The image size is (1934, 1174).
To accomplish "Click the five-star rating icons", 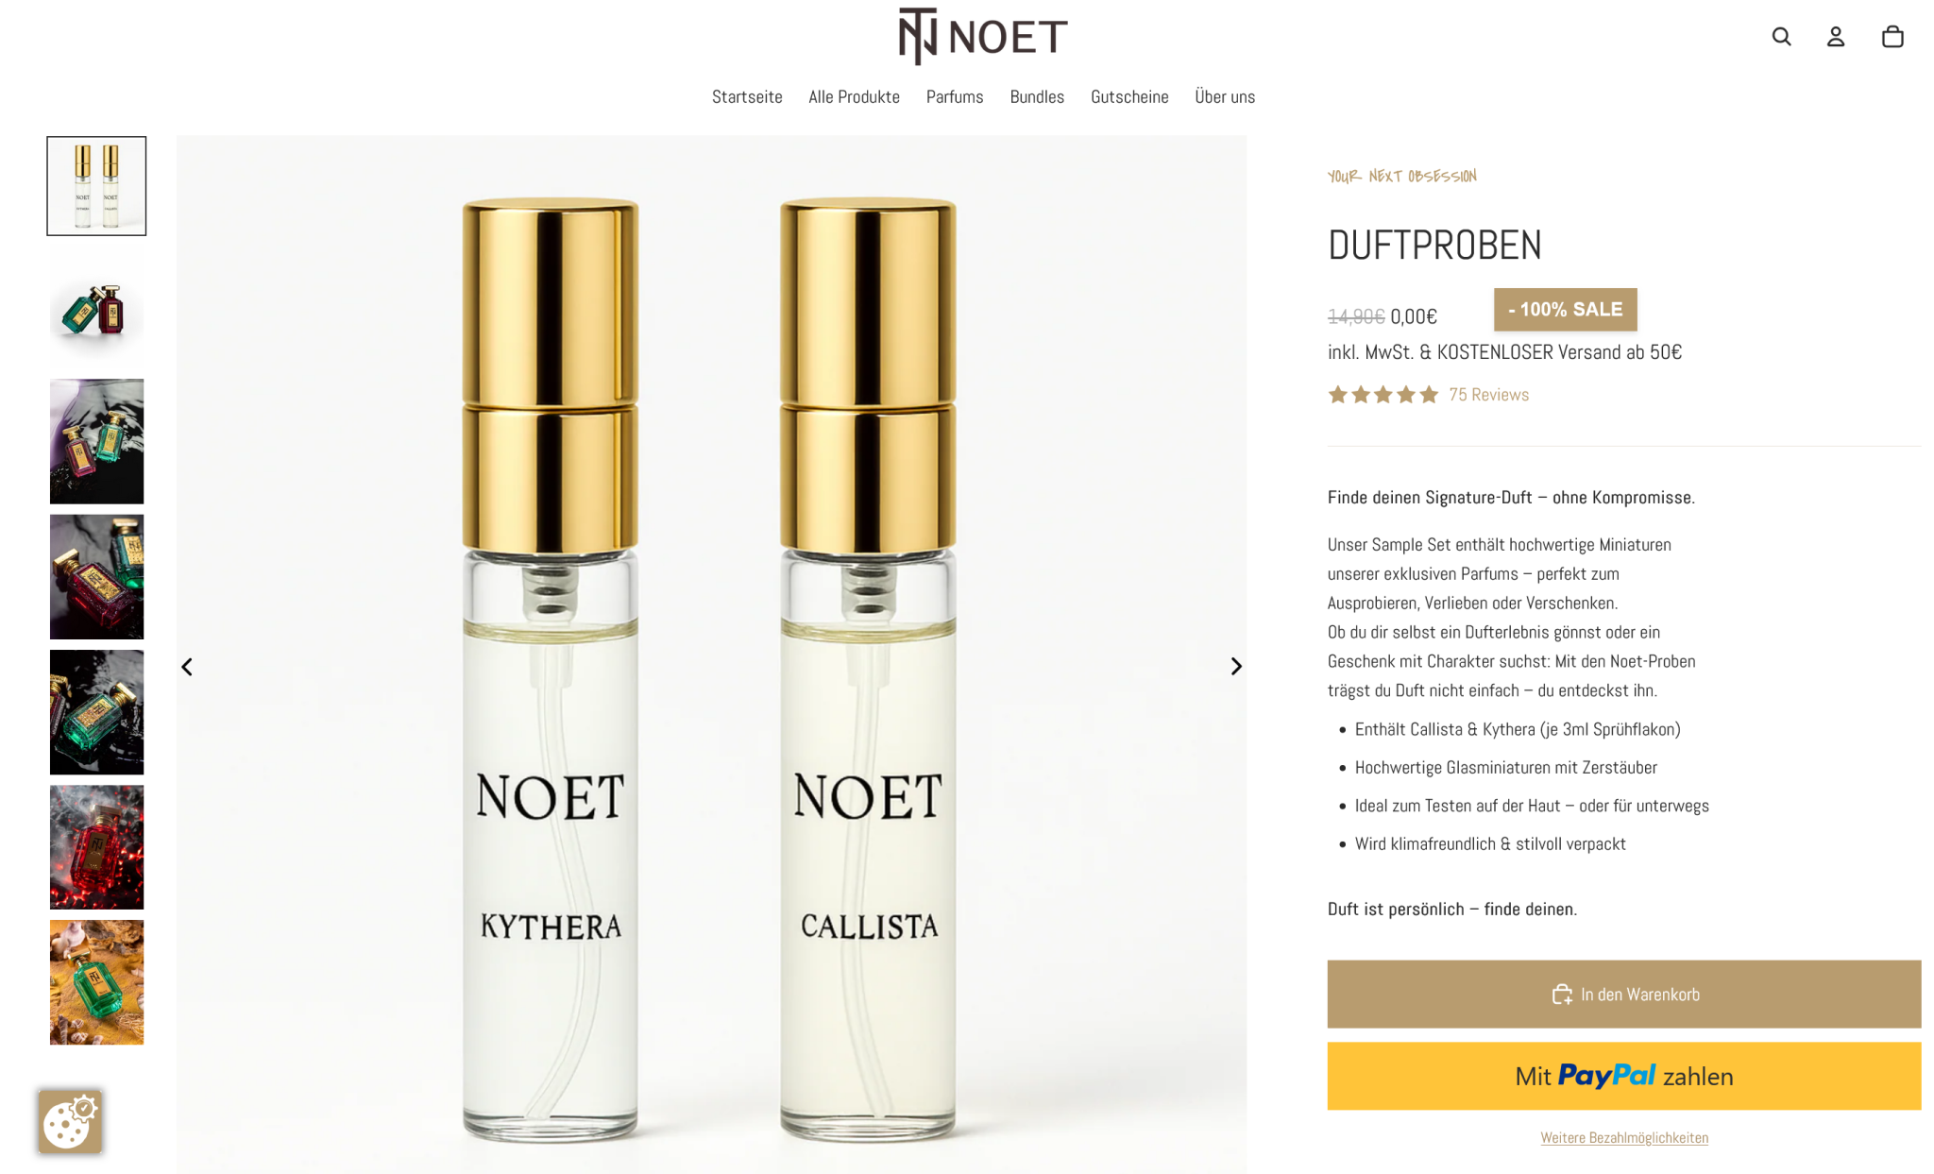I will pos(1383,395).
